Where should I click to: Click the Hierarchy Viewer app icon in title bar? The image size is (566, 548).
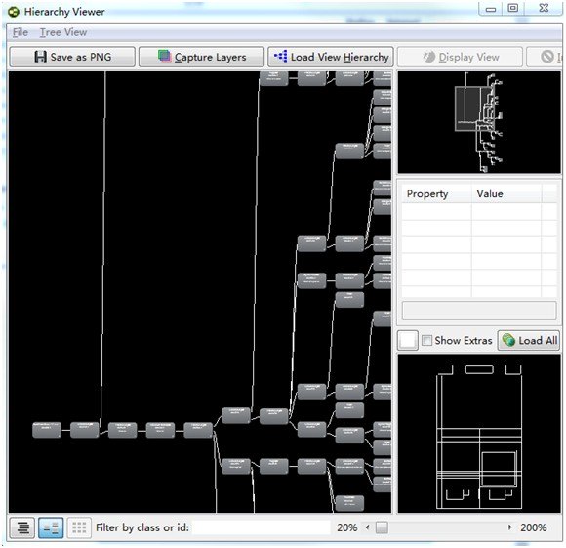(x=14, y=12)
